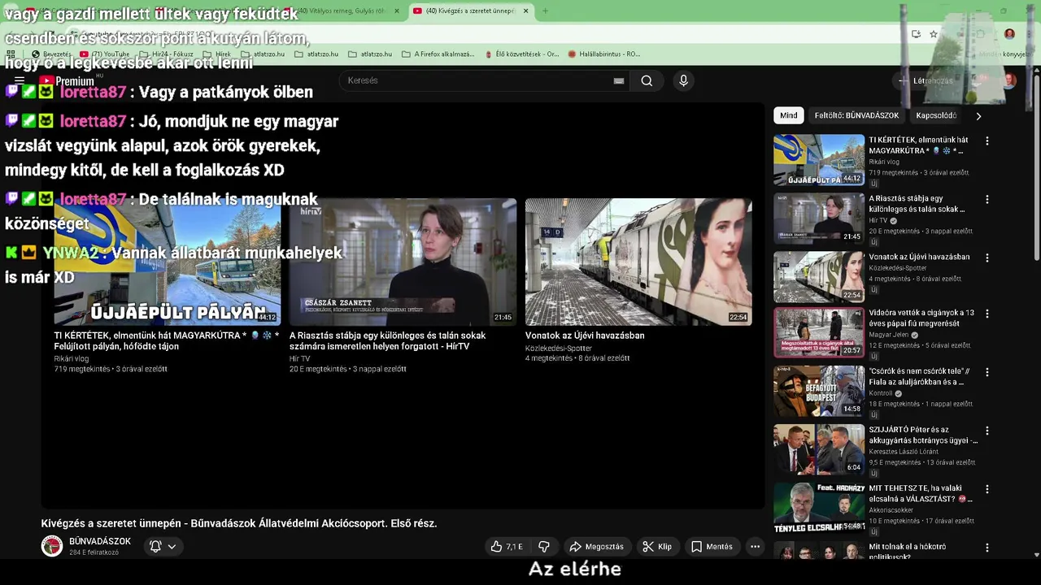Dislike the video with thumbs-down icon
Viewport: 1041px width, 585px height.
544,547
